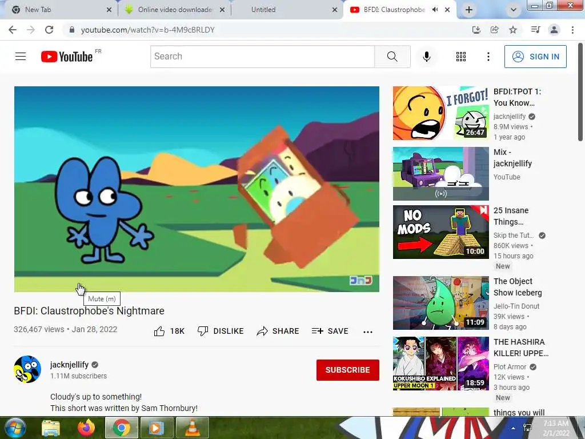Open jacknjellify channel name link
The image size is (585, 439).
click(x=69, y=365)
